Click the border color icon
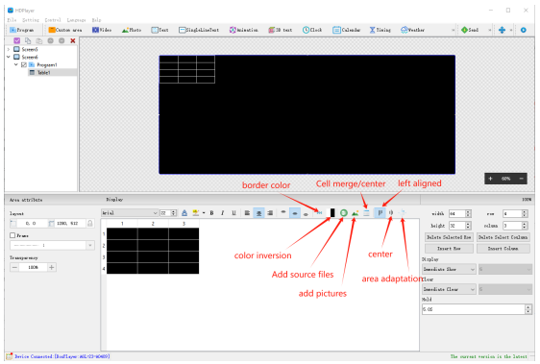540x364 pixels. click(319, 213)
